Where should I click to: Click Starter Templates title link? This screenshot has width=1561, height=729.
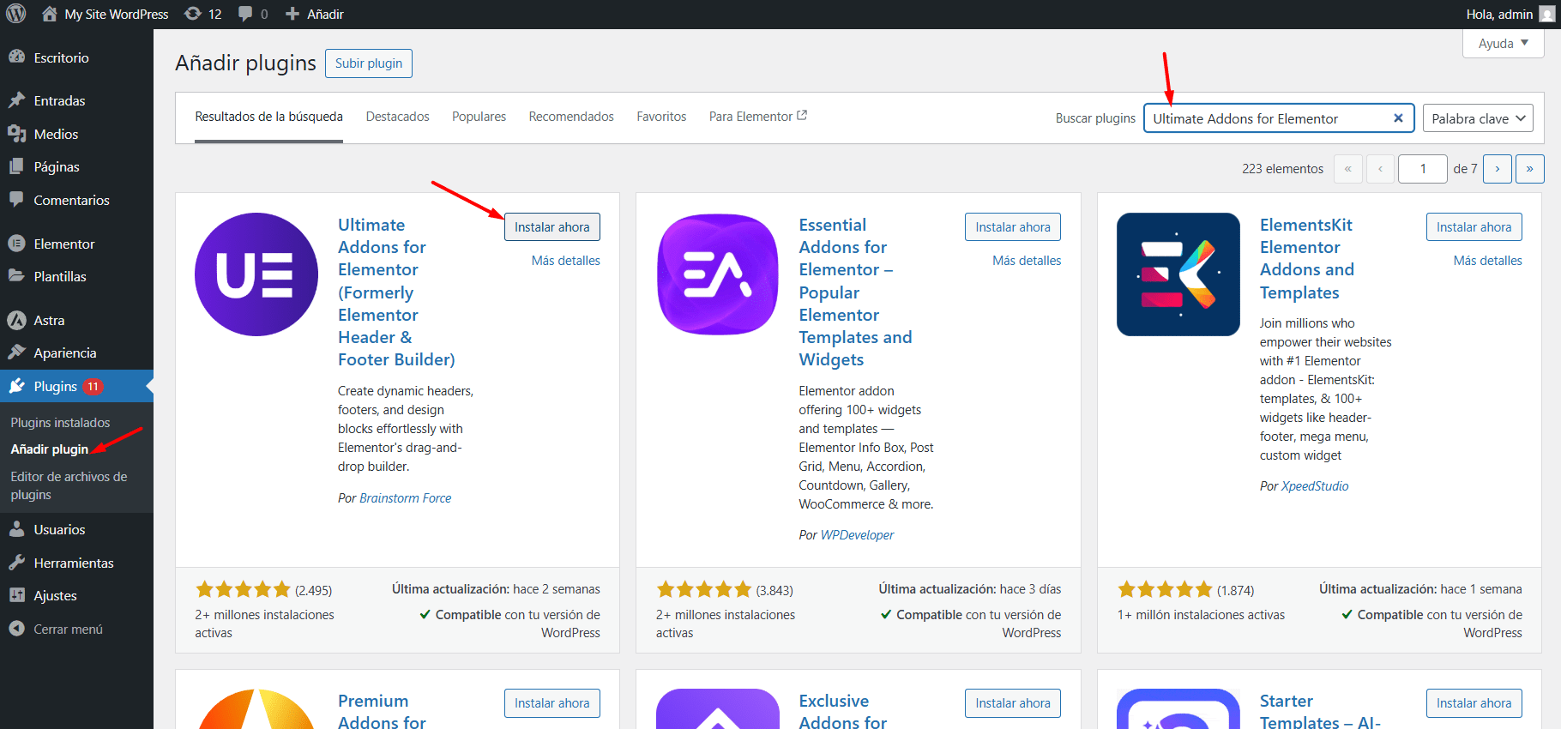(1320, 711)
